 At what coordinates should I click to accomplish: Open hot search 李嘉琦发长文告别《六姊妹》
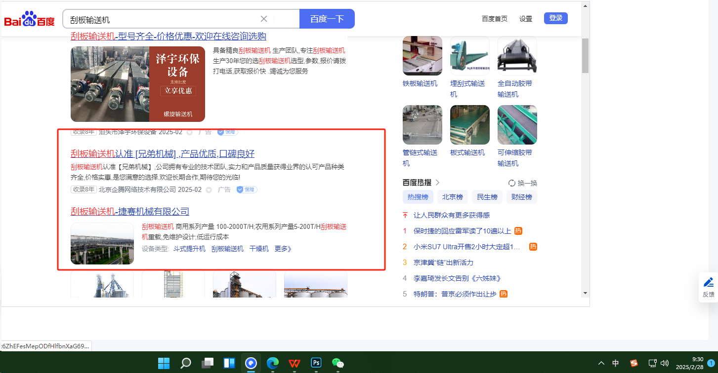click(457, 278)
